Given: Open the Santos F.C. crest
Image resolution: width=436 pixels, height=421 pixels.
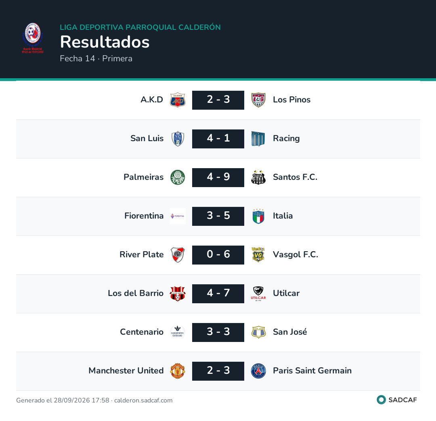Looking at the screenshot, I should (x=258, y=177).
